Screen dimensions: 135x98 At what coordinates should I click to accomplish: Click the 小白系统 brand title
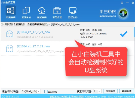click(108, 12)
